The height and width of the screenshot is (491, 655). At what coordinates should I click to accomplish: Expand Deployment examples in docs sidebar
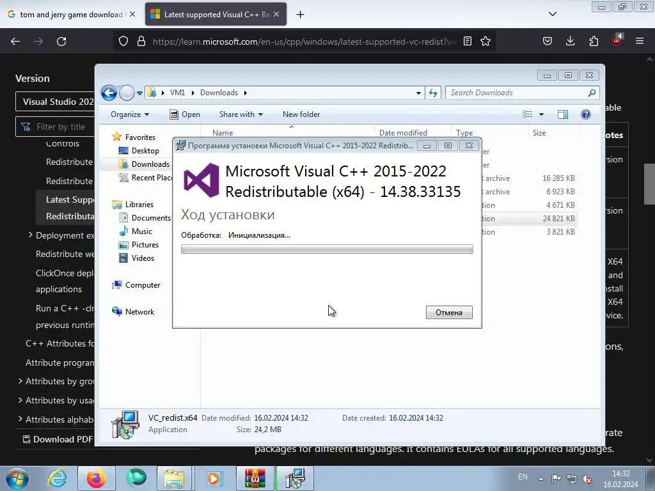31,235
